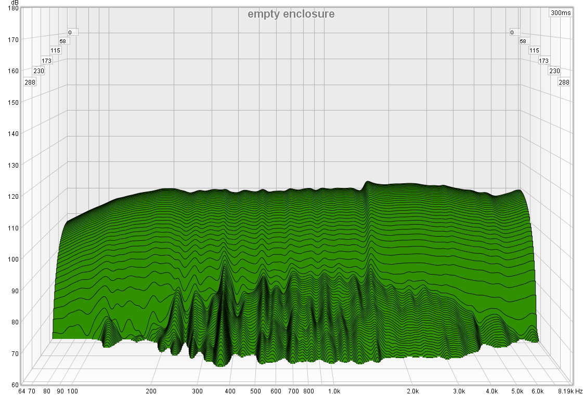The height and width of the screenshot is (396, 583).
Task: Click the "180" value on the dB axis
Action: pyautogui.click(x=13, y=8)
